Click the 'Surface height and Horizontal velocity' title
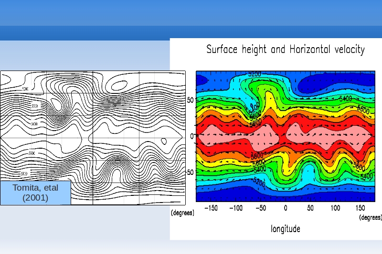Image resolution: width=382 pixels, height=254 pixels. point(285,50)
